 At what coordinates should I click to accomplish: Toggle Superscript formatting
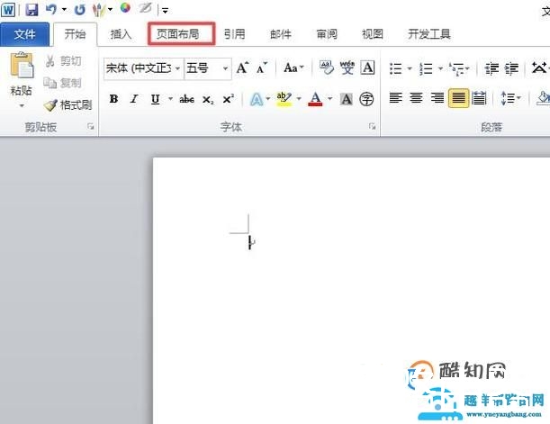pyautogui.click(x=229, y=99)
